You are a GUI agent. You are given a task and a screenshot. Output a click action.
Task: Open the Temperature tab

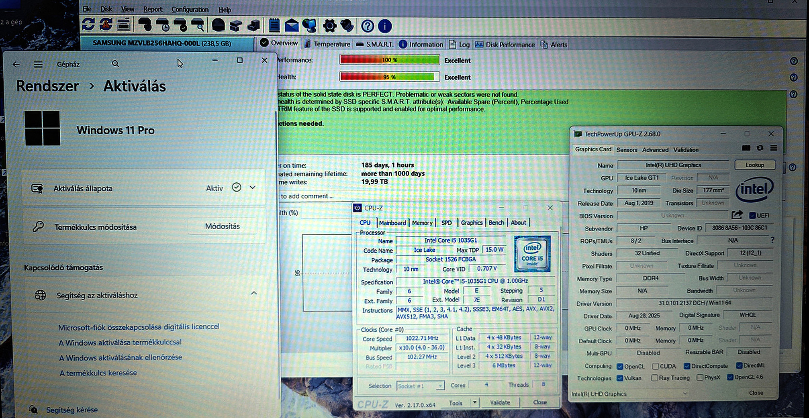point(327,44)
